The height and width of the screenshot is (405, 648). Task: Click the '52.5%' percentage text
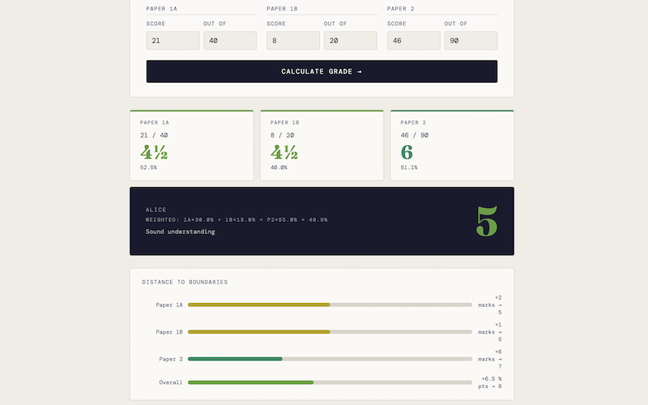148,168
